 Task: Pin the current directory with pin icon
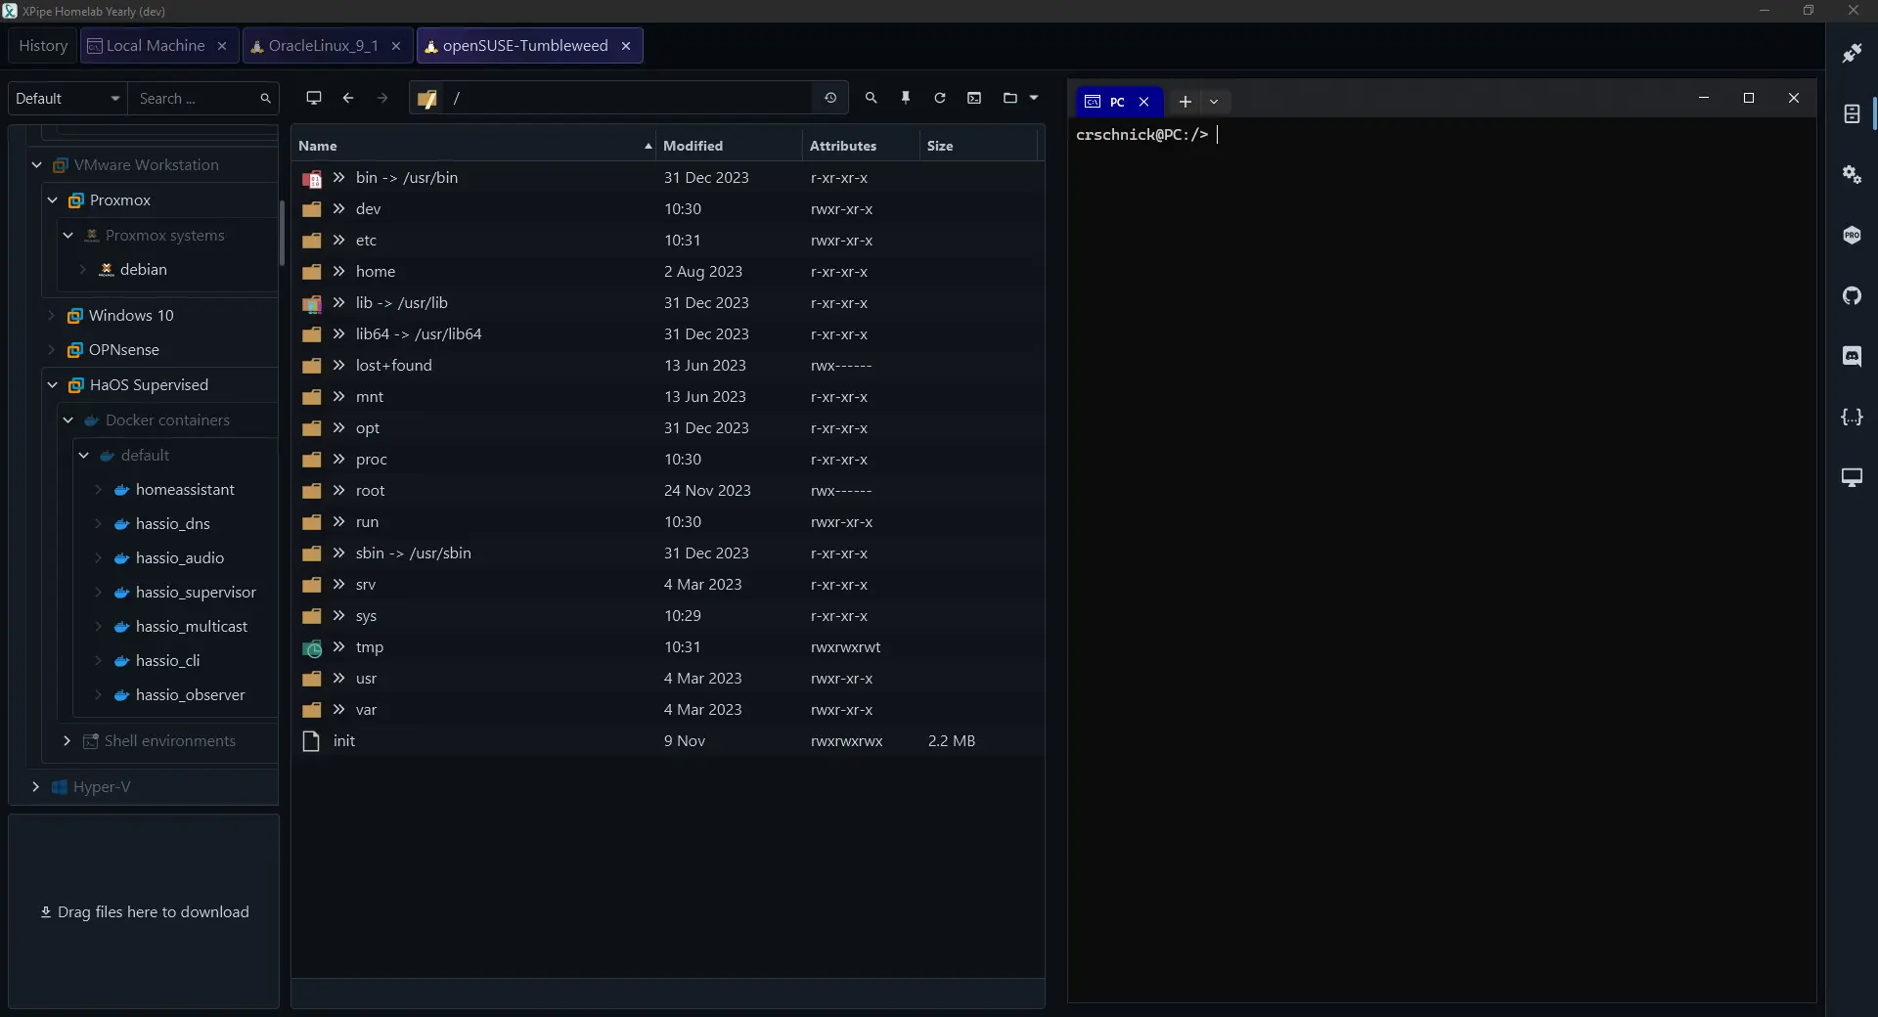[906, 98]
